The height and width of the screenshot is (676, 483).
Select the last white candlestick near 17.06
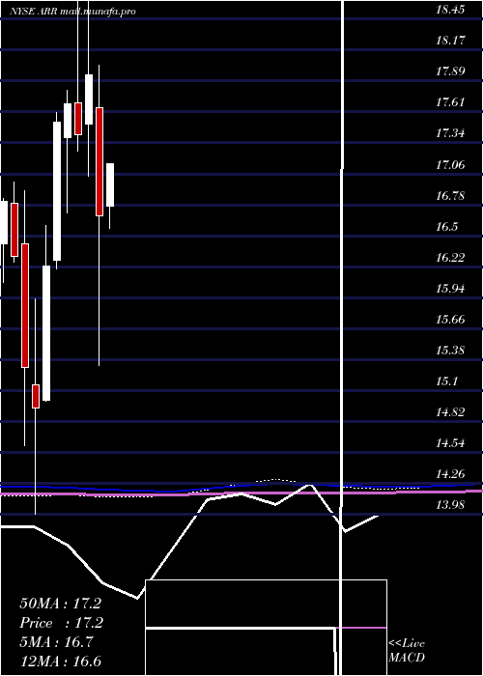[110, 185]
